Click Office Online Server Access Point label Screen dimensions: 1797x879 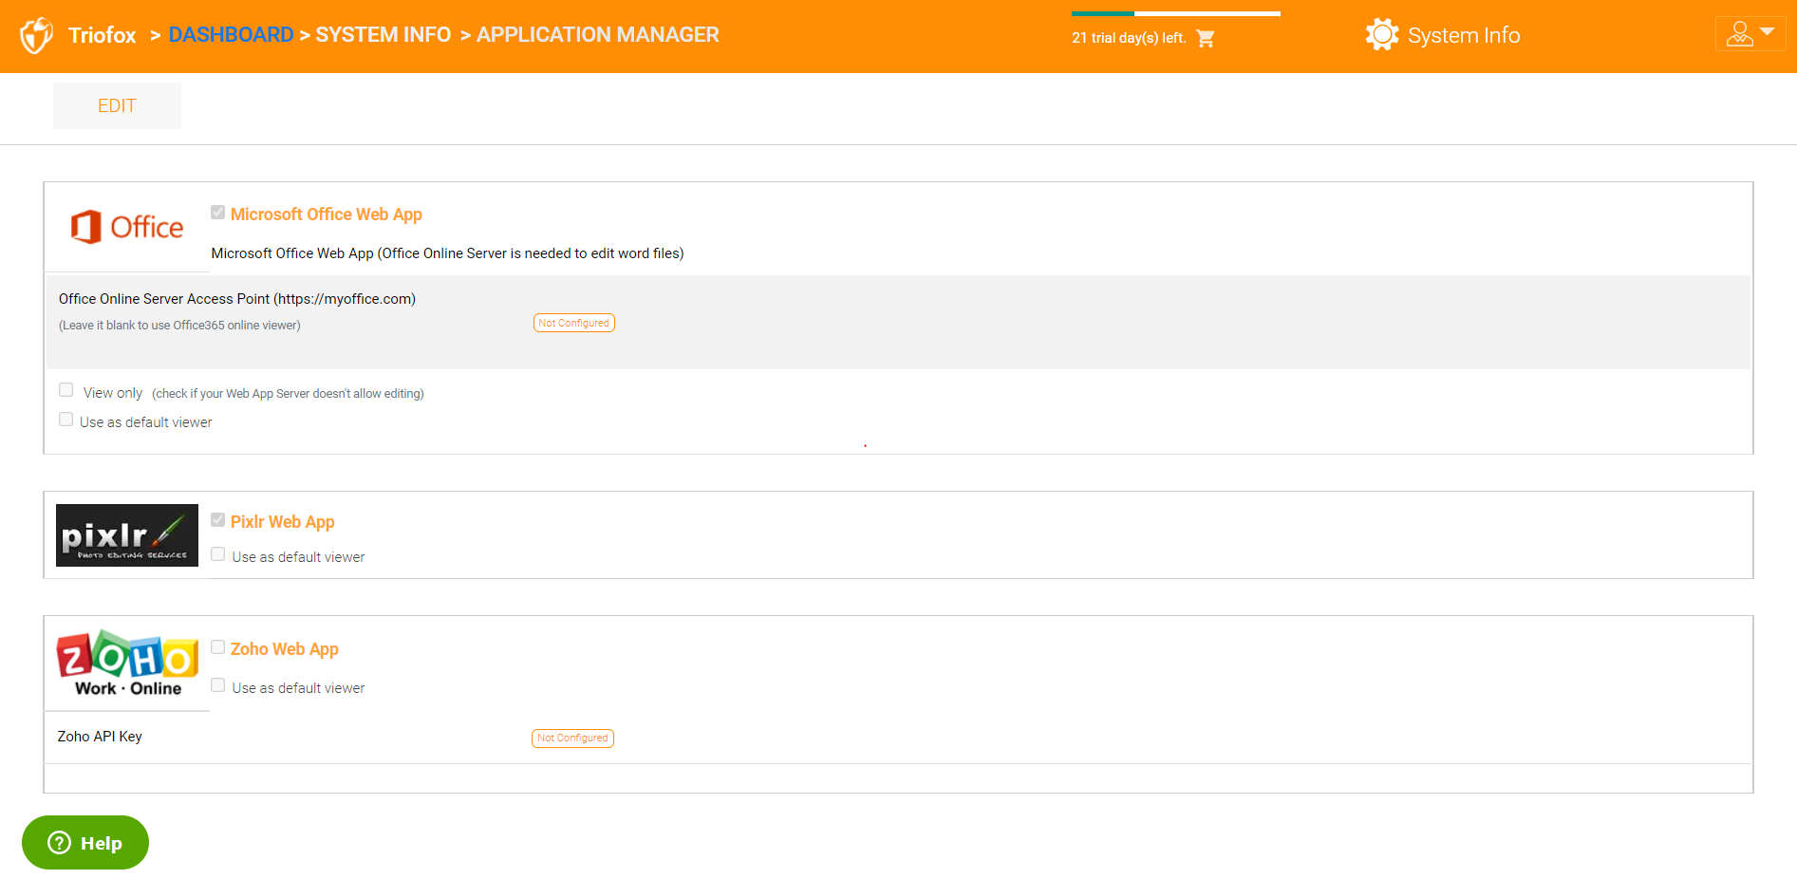point(237,299)
